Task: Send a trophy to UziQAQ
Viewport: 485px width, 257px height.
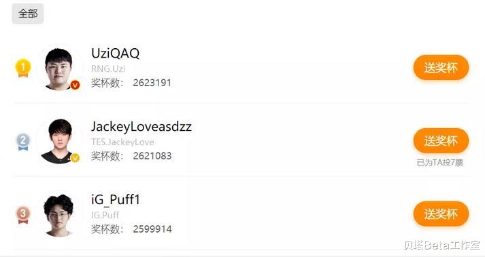Action: point(441,68)
